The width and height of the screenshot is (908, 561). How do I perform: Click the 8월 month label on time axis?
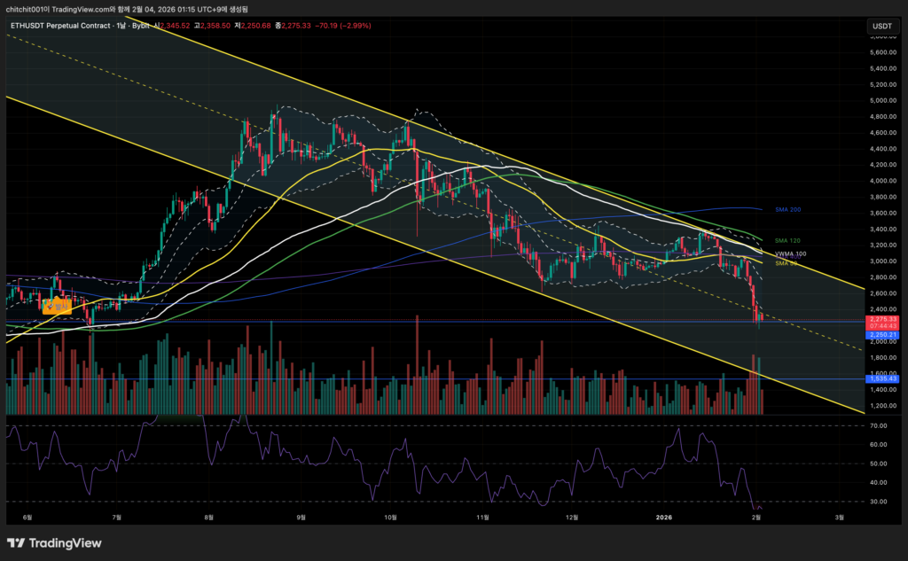click(209, 516)
